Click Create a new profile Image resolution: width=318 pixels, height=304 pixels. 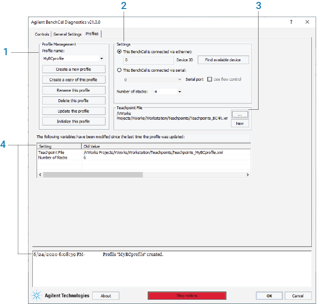click(x=74, y=69)
